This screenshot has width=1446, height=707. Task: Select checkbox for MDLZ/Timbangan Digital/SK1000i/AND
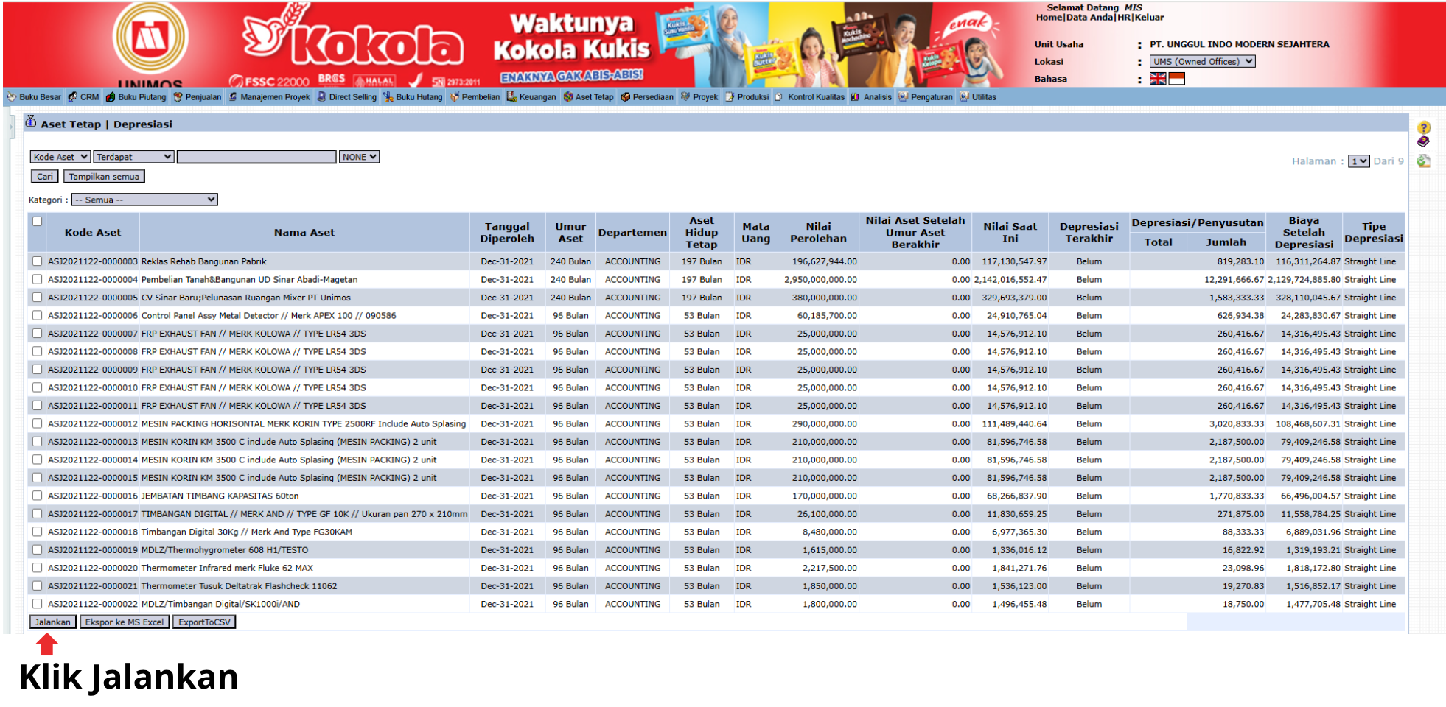[36, 604]
